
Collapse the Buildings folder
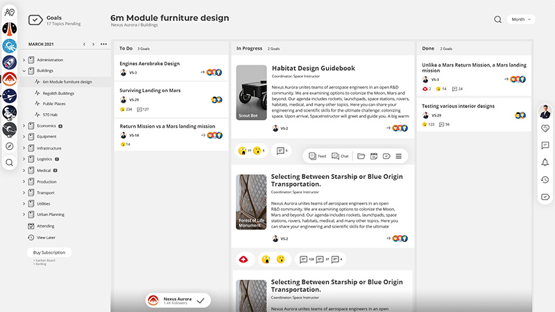click(x=24, y=71)
